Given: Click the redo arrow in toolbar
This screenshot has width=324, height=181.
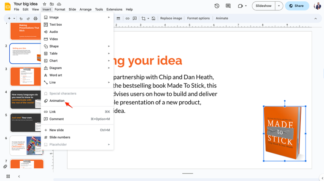Looking at the screenshot, I should tap(28, 19).
